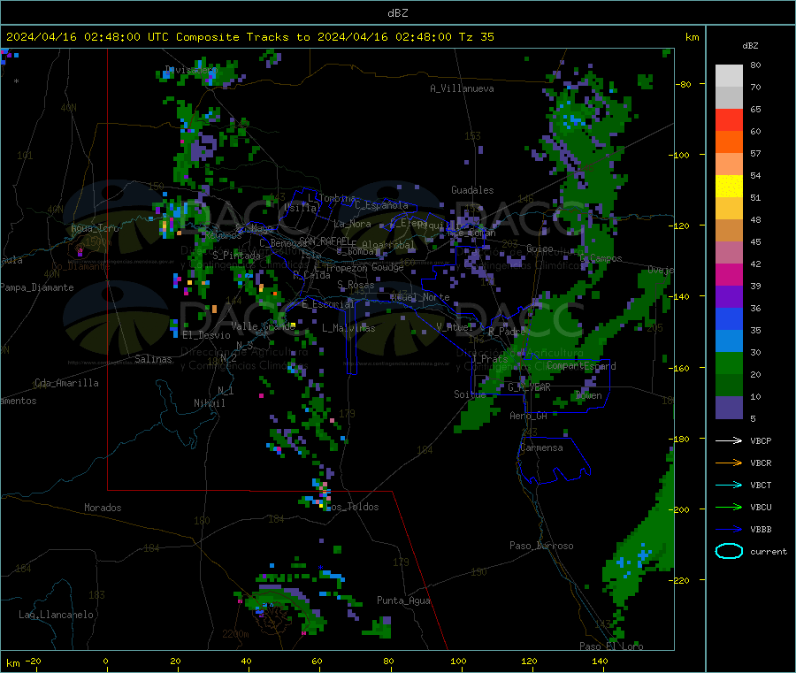Click the 'Agua_Toro' map label
This screenshot has width=796, height=673.
click(x=95, y=228)
